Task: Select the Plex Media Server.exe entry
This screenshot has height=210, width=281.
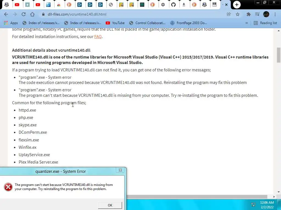Action: (38, 162)
